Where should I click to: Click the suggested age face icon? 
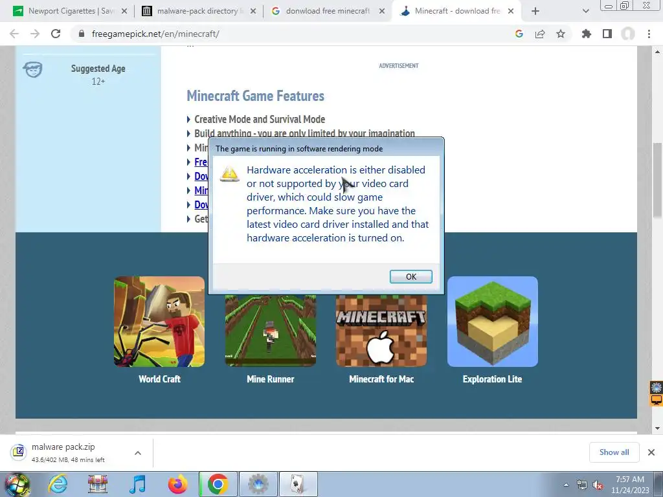pyautogui.click(x=33, y=69)
